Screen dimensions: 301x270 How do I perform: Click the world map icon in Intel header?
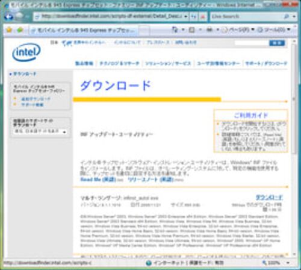click(67, 43)
